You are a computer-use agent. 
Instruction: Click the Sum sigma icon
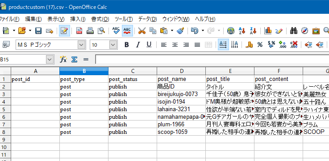74,60
